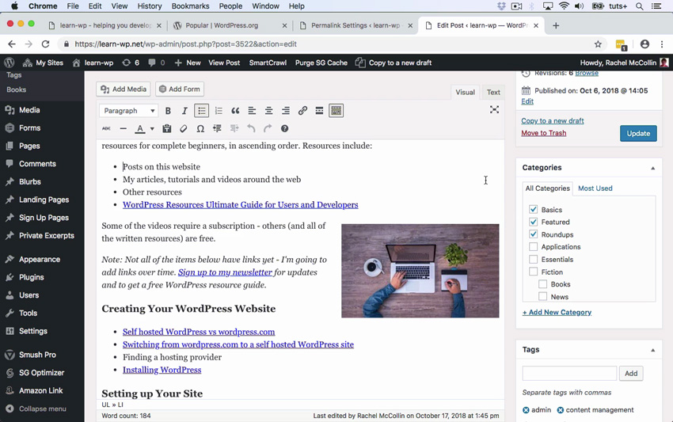Remove the content management tag
Viewport: 673px width, 422px height.
(560, 410)
